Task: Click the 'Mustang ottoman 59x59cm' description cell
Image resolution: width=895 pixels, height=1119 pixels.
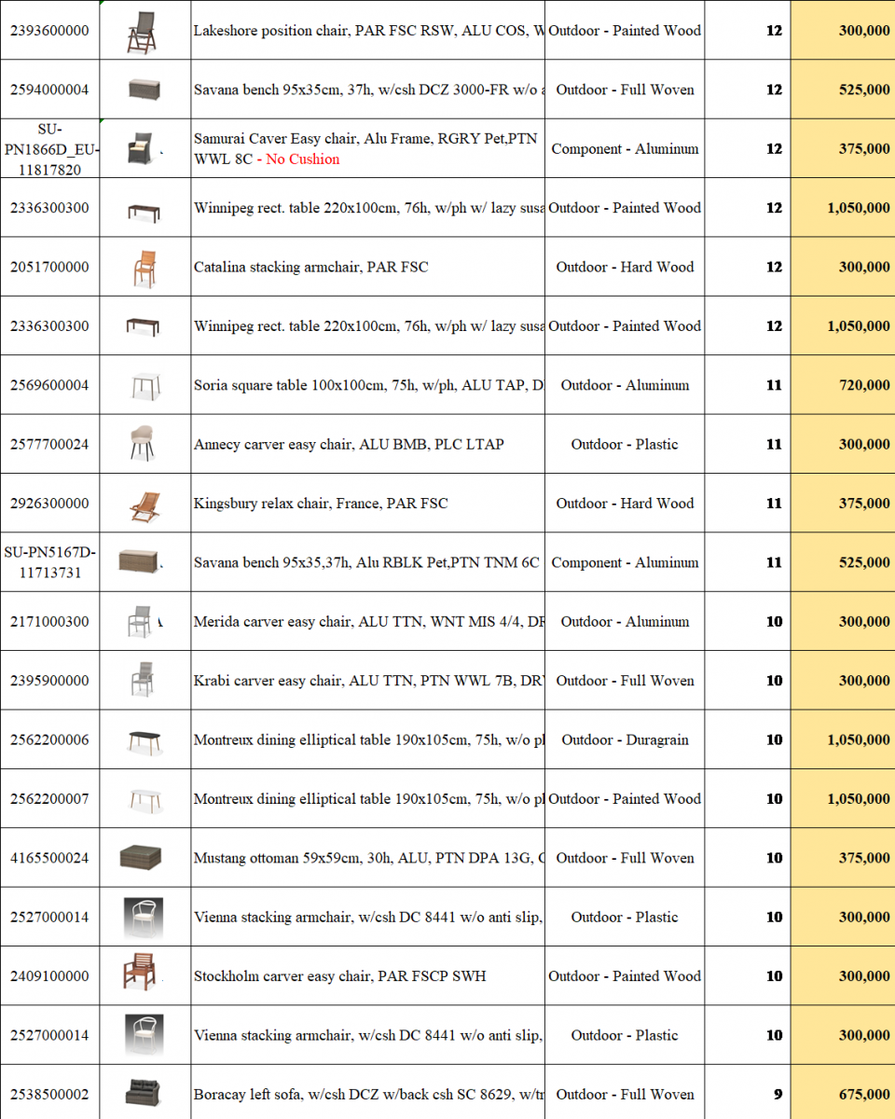Action: (368, 858)
